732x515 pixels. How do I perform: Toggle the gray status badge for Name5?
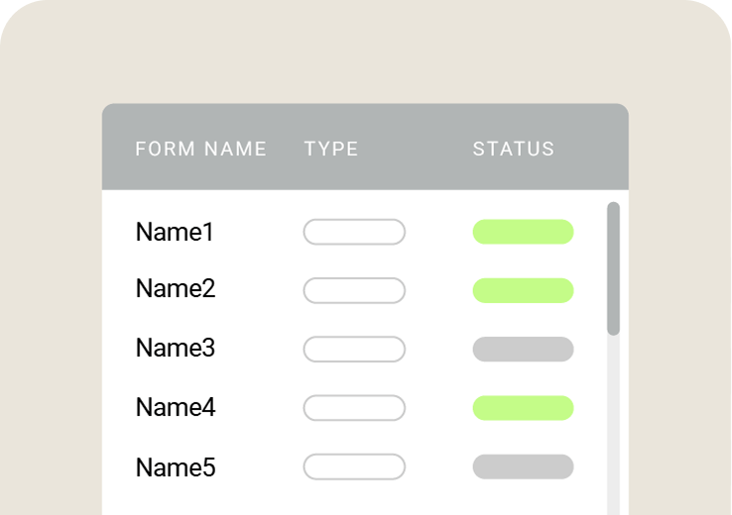tap(523, 466)
